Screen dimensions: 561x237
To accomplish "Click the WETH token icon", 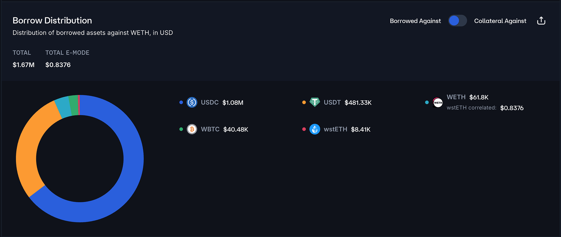I will click(438, 103).
